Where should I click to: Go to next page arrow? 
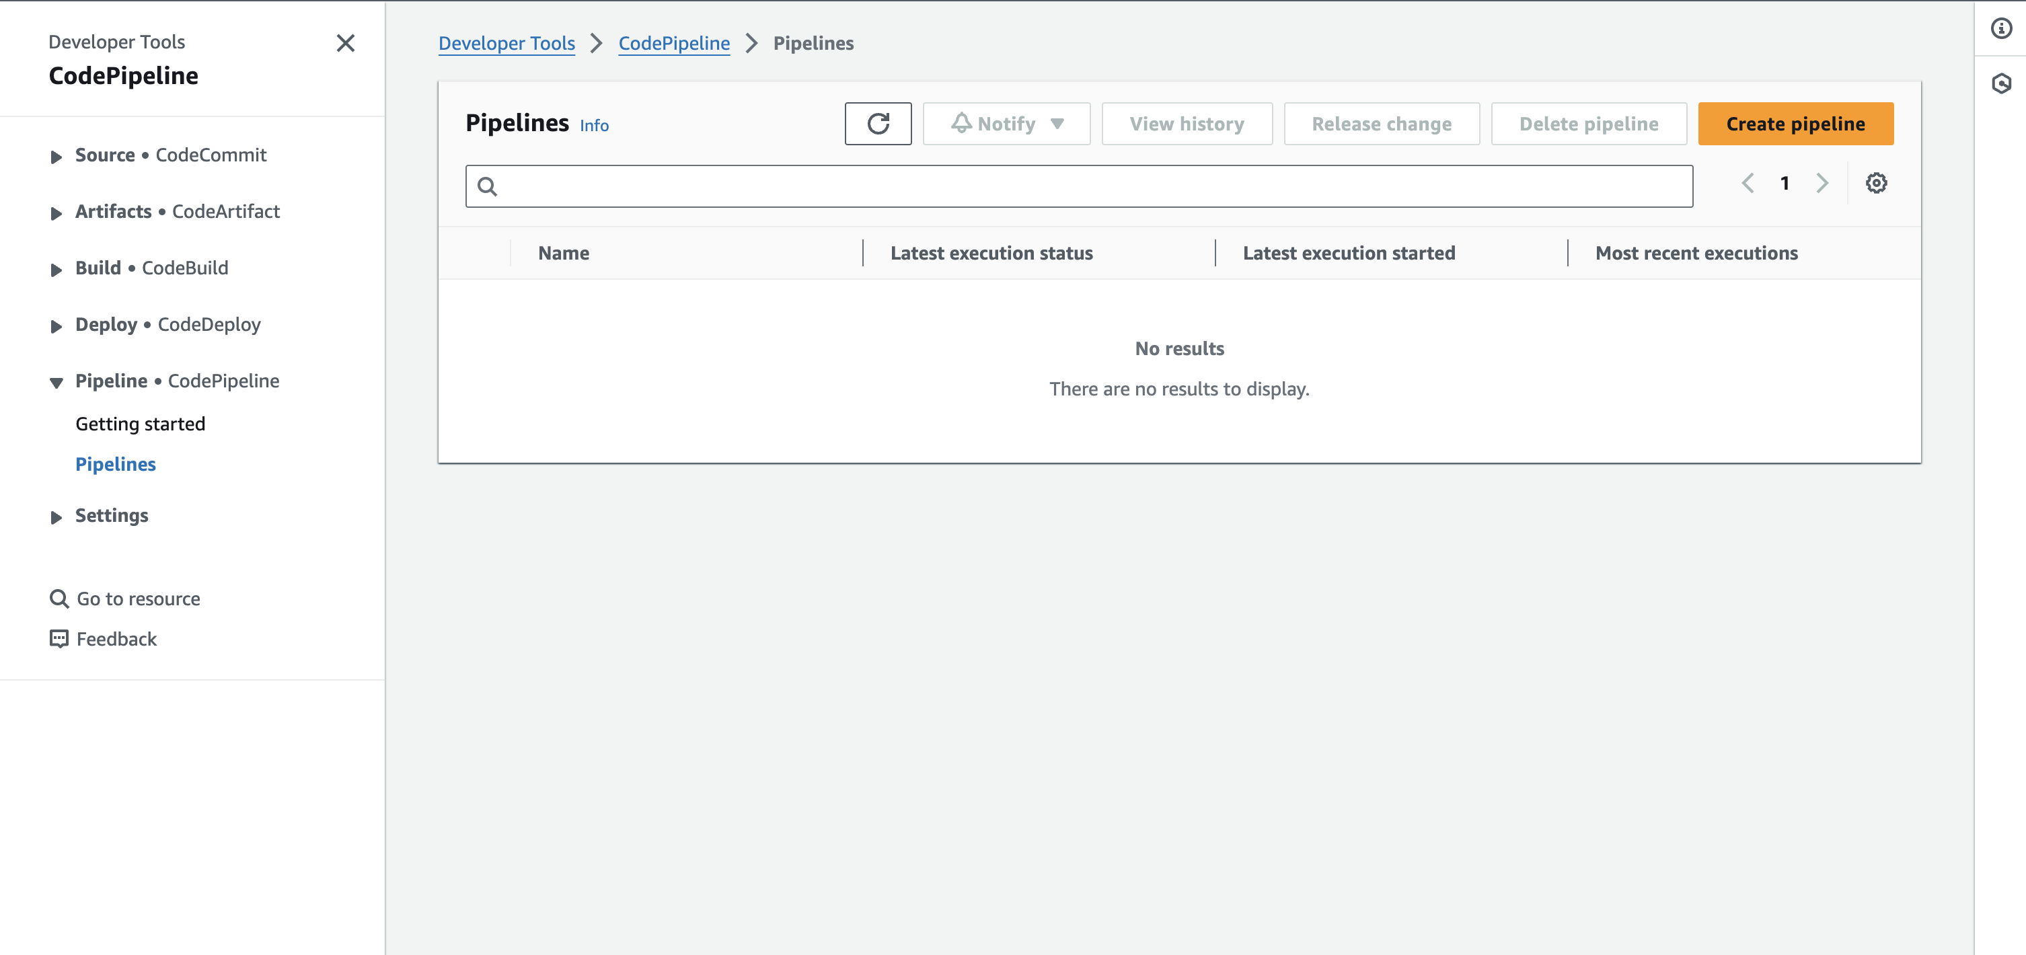pyautogui.click(x=1822, y=184)
